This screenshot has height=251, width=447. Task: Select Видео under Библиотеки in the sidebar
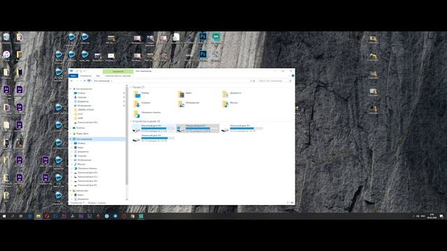click(79, 195)
